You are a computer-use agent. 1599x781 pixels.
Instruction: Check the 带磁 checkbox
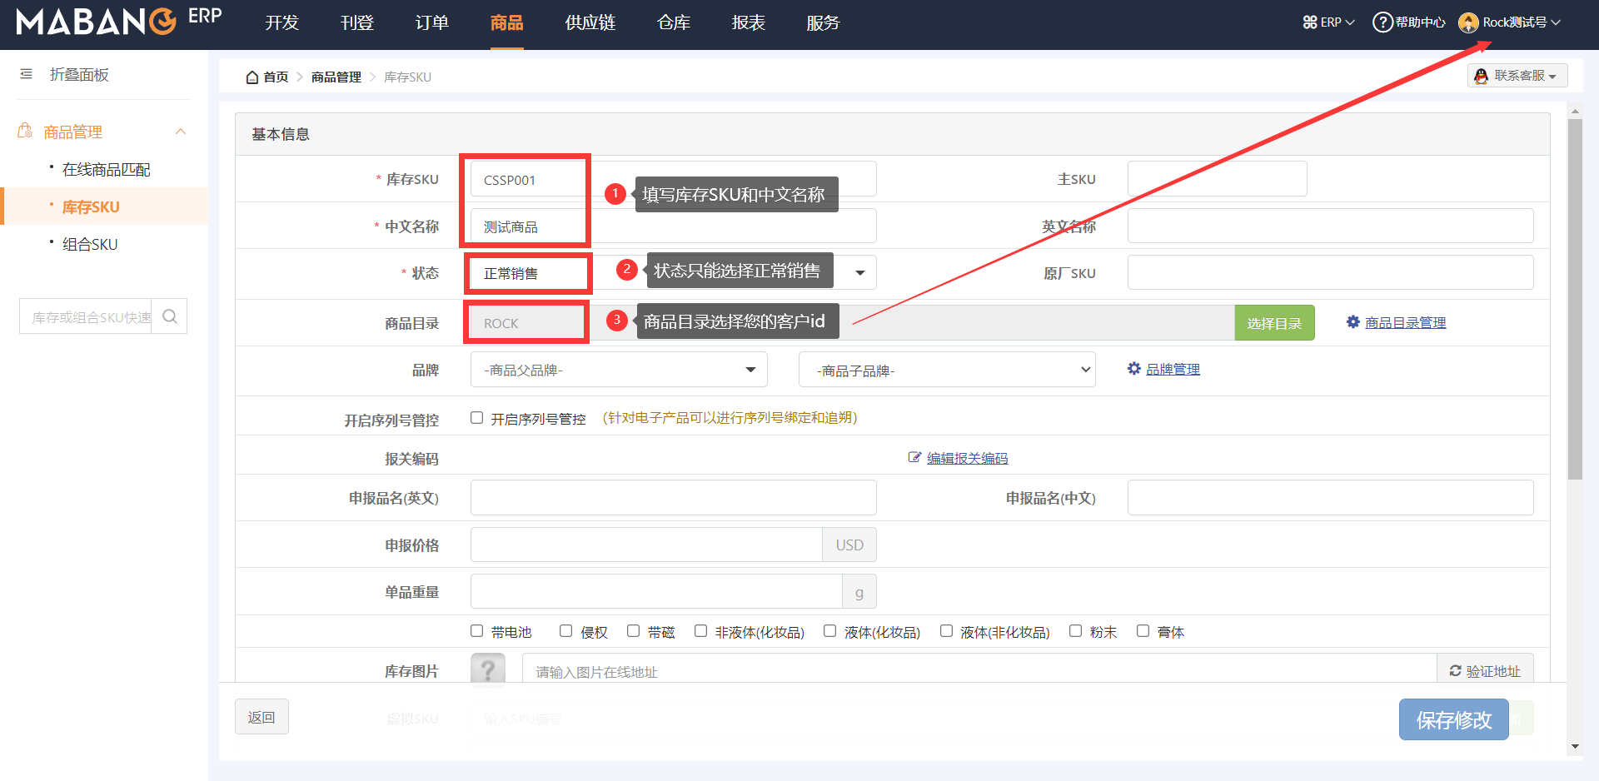pos(633,631)
